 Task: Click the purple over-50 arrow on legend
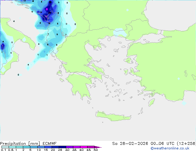[98, 147]
